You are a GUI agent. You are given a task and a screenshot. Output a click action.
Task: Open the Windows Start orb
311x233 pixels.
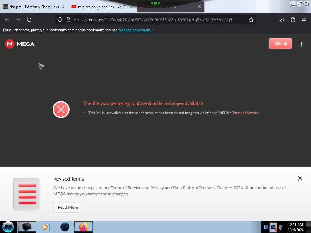(x=8, y=227)
